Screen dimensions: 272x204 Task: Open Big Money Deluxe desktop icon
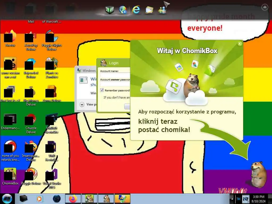tap(31, 96)
